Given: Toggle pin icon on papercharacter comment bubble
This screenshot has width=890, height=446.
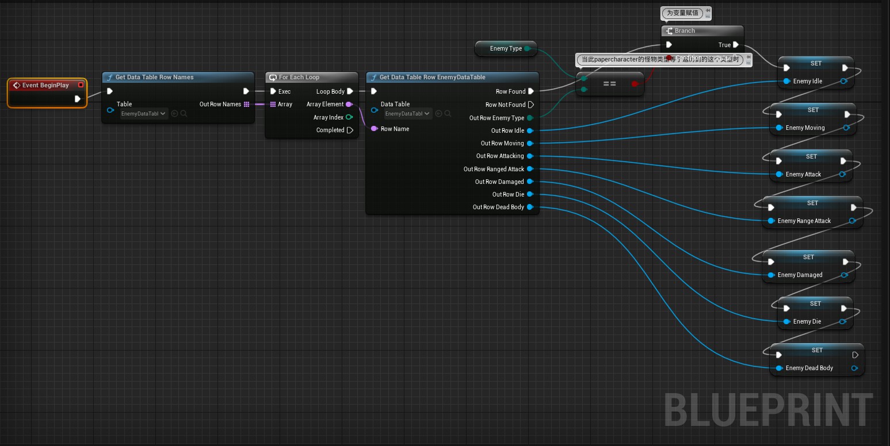Looking at the screenshot, I should 748,56.
